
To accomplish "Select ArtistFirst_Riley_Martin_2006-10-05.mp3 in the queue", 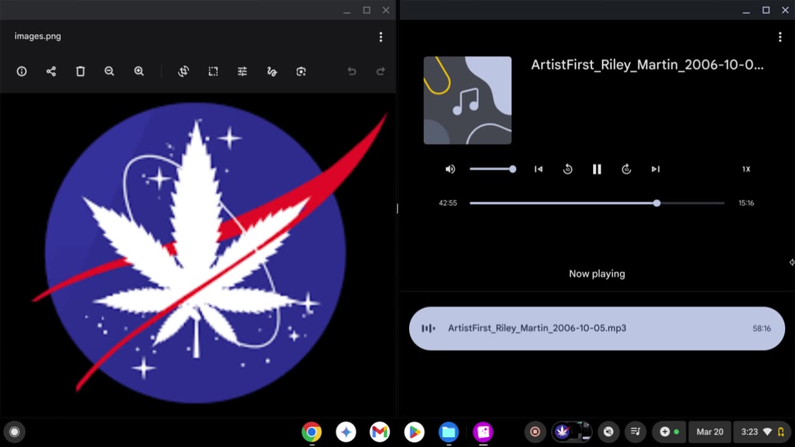I will 597,328.
